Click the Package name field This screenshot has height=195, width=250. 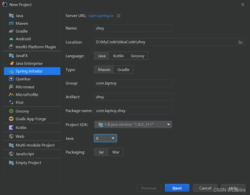(x=133, y=110)
